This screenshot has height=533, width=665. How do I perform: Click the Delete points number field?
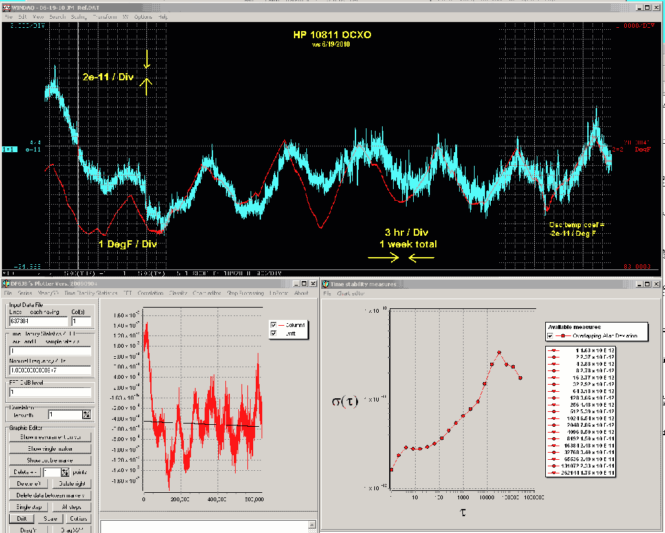[x=52, y=472]
